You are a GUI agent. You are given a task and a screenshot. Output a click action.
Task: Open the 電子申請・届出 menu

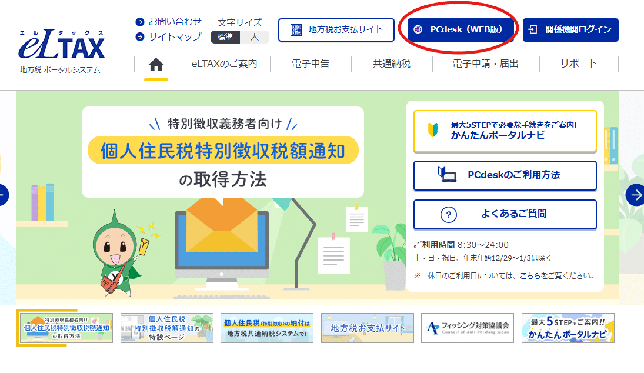pyautogui.click(x=485, y=64)
